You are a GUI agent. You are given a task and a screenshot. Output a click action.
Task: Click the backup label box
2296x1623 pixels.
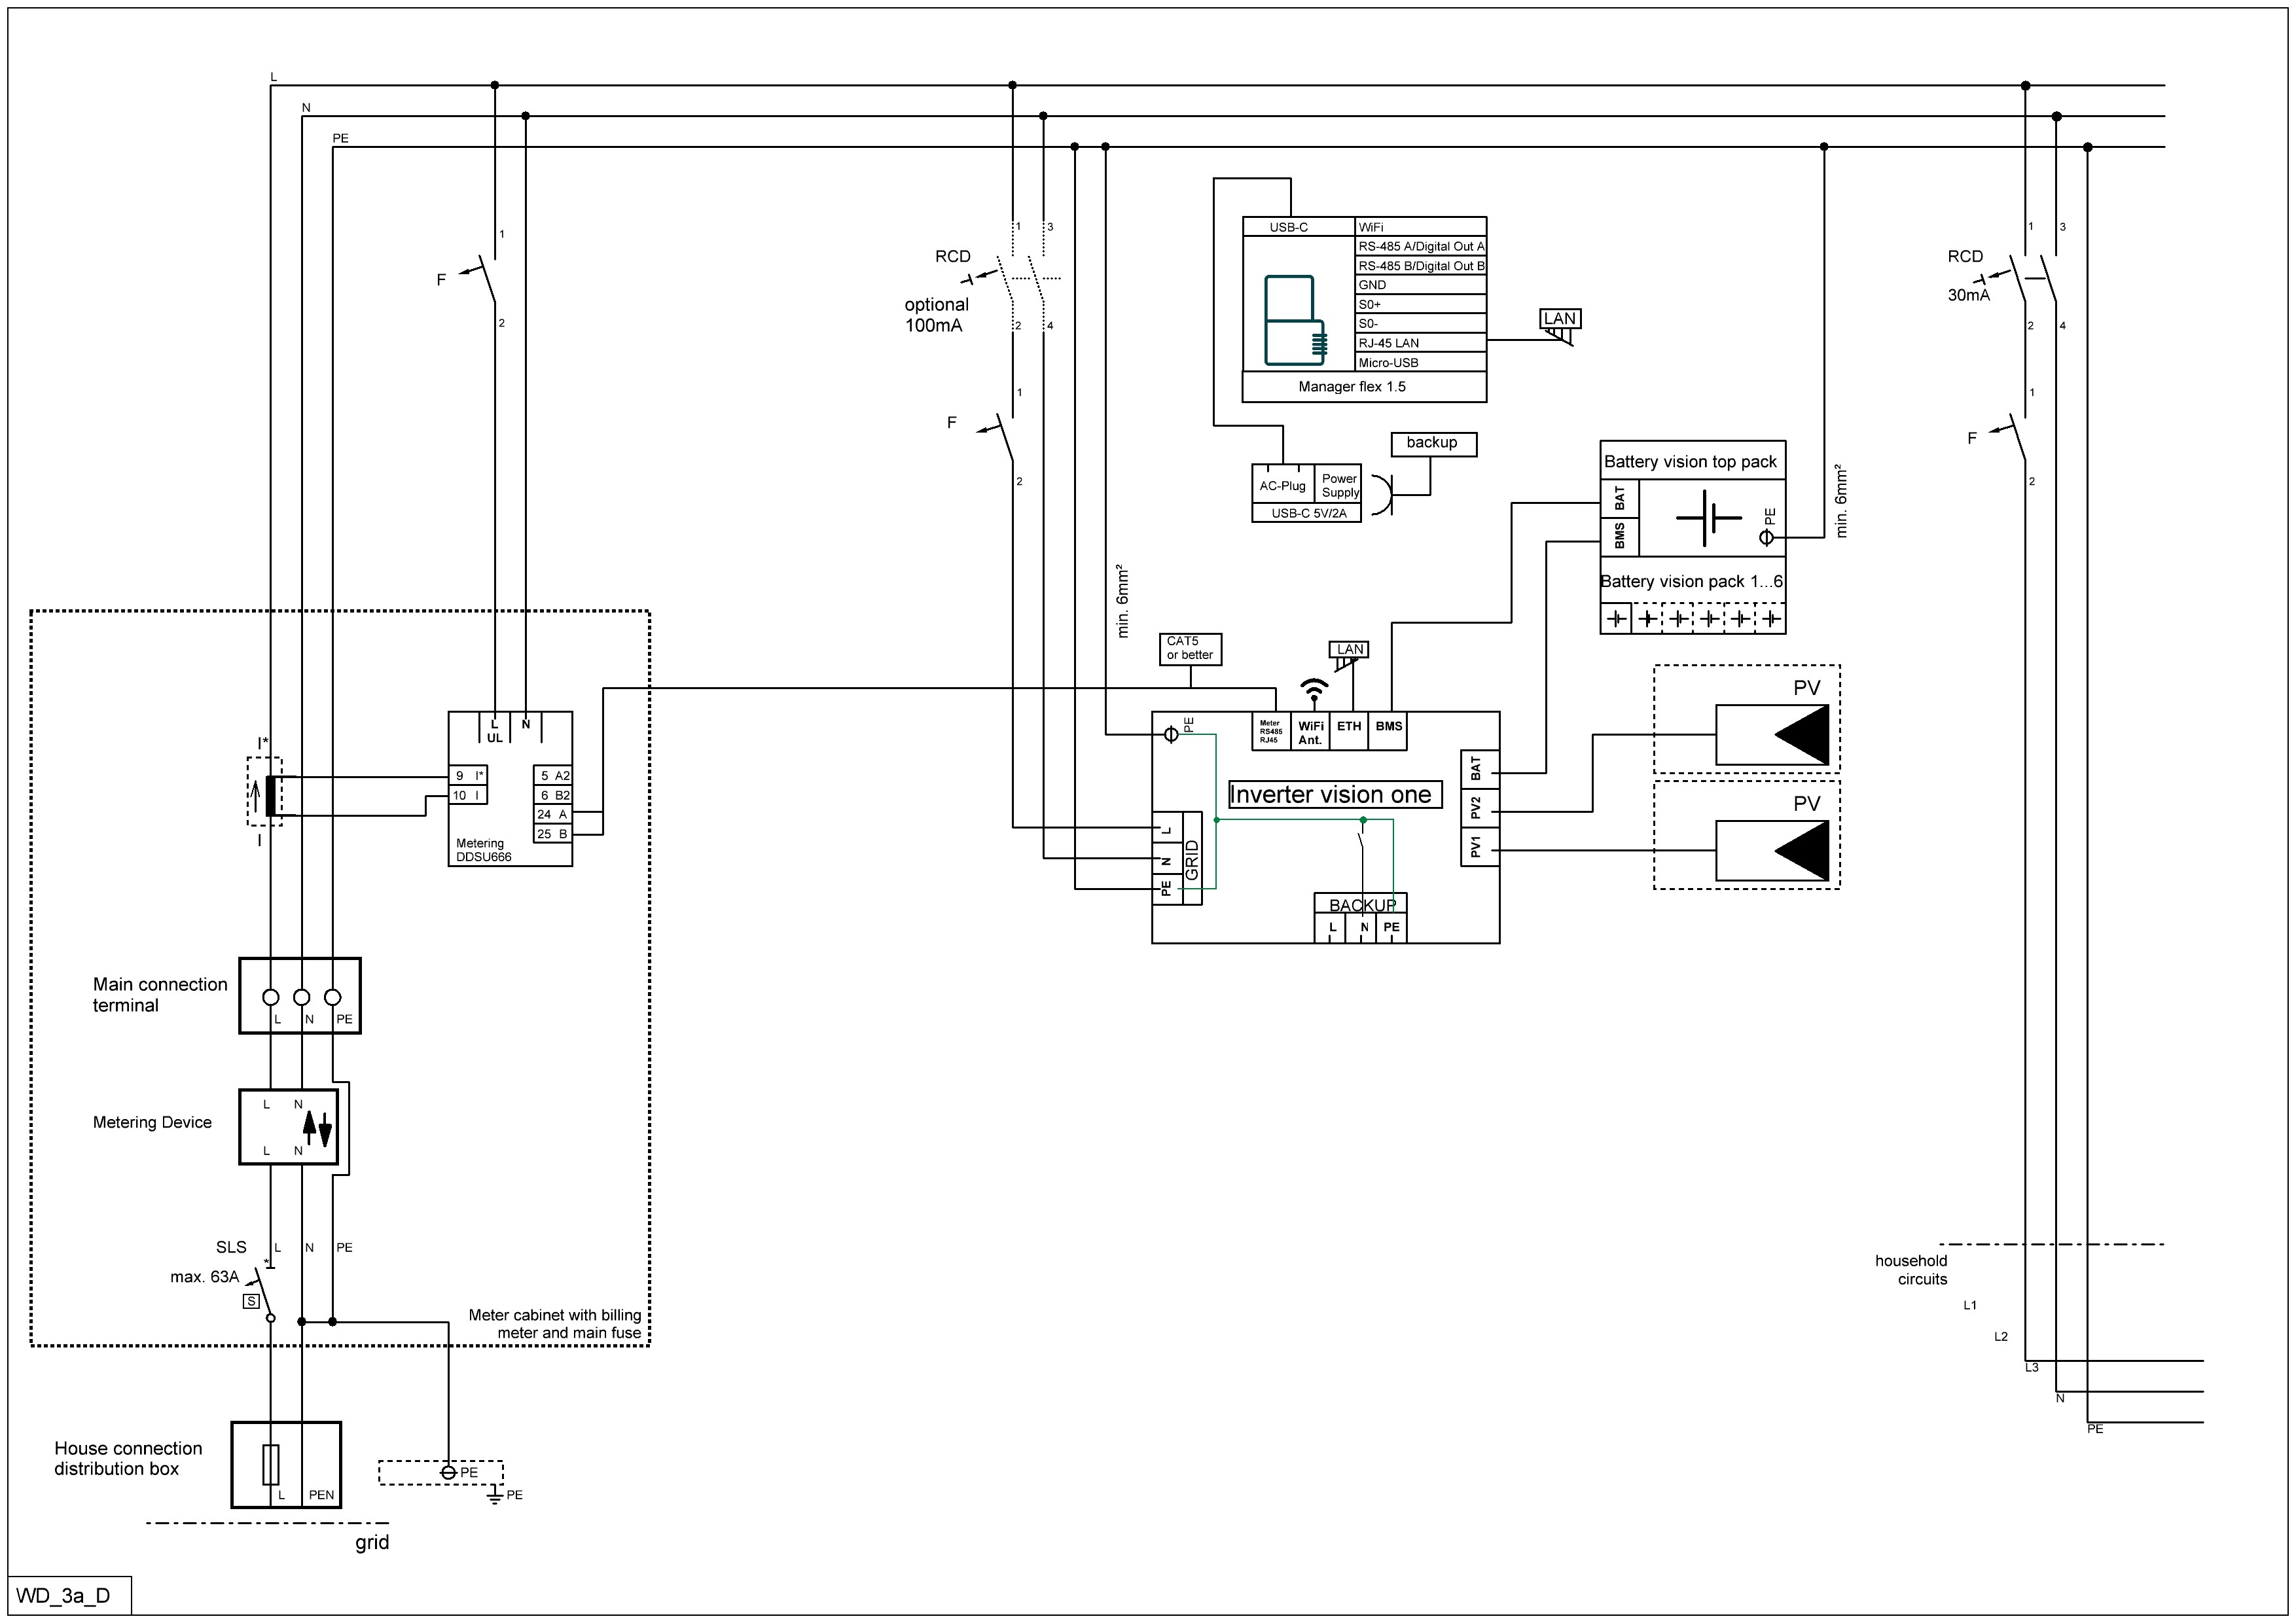pos(1433,443)
